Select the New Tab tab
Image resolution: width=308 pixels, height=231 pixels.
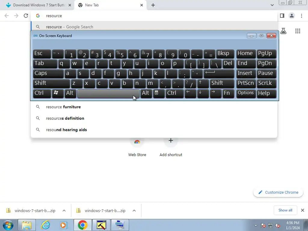[x=110, y=5]
